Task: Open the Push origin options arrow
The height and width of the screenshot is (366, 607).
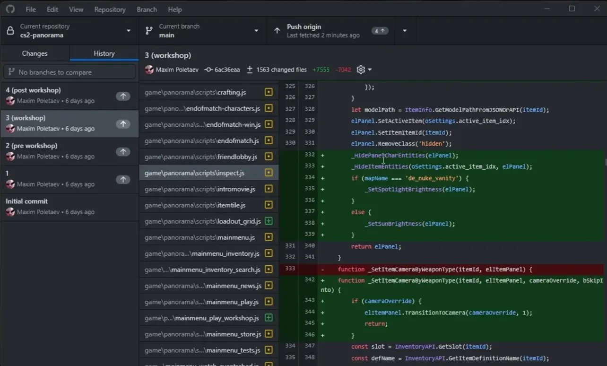Action: pos(405,31)
